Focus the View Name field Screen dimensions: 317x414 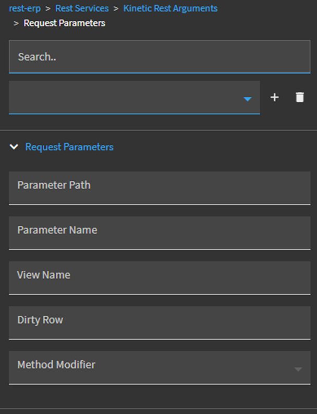point(159,278)
